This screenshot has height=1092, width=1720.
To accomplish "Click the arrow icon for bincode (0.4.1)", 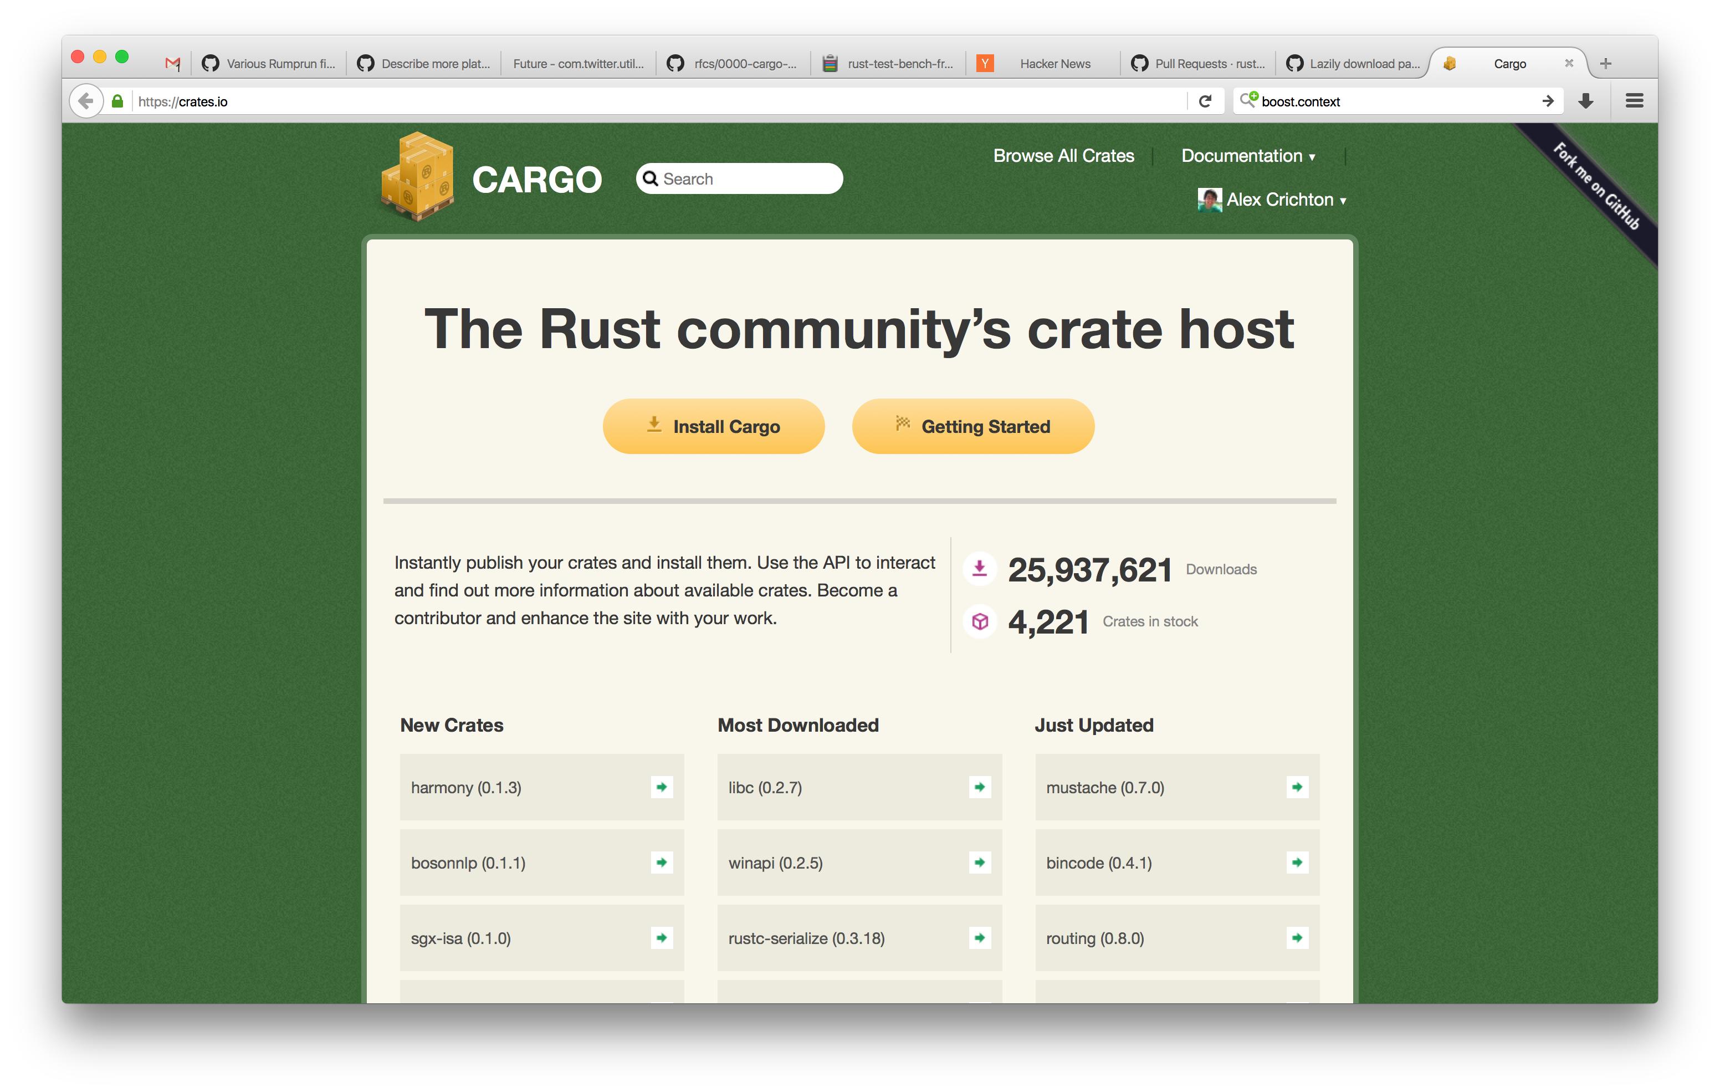I will point(1297,862).
